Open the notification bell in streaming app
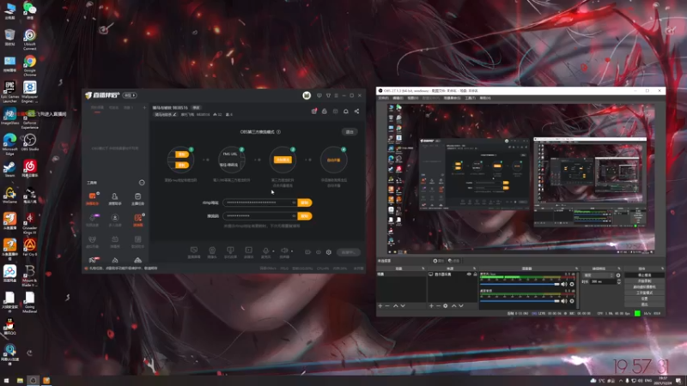This screenshot has width=687, height=386. click(x=346, y=112)
